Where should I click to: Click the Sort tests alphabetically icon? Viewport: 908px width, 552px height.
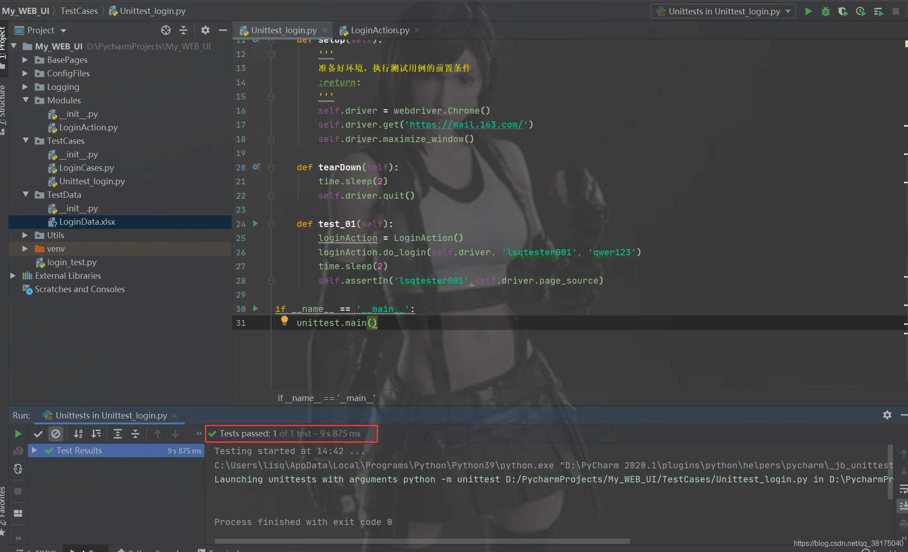tap(79, 433)
